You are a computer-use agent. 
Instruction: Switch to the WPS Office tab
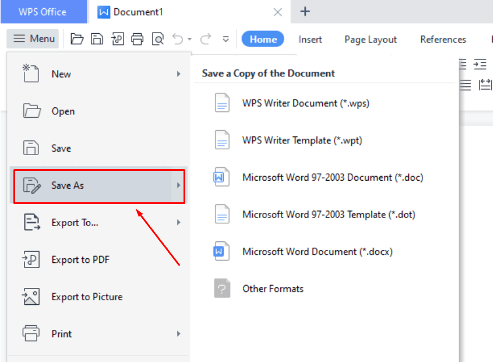pos(44,12)
